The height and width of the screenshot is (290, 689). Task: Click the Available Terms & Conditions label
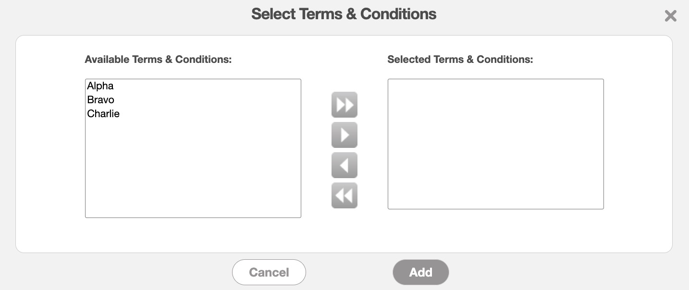(158, 60)
